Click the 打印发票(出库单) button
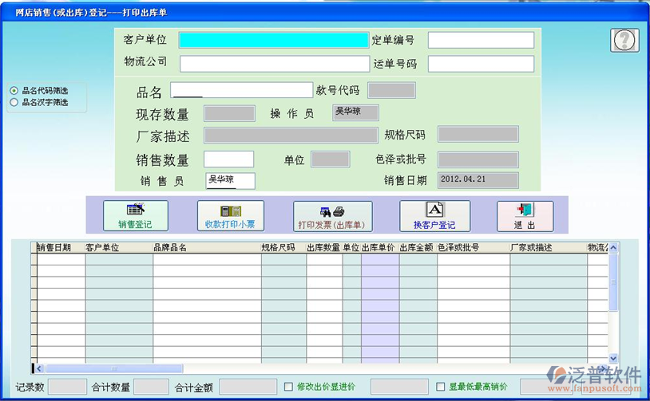The width and height of the screenshot is (650, 401). [332, 216]
